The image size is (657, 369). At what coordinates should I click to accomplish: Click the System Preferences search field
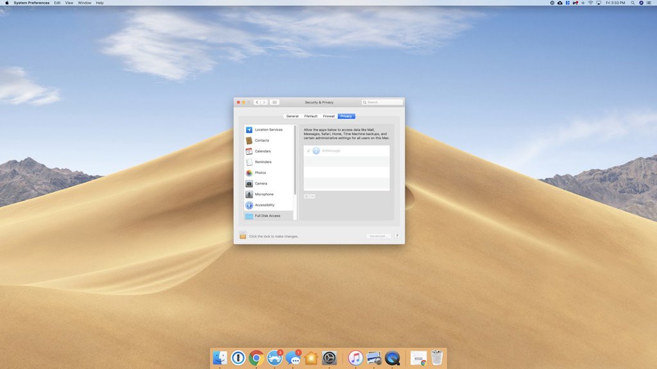coord(383,102)
